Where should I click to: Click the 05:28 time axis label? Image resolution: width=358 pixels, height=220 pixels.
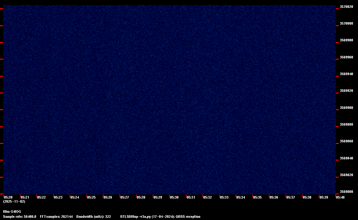(141, 197)
